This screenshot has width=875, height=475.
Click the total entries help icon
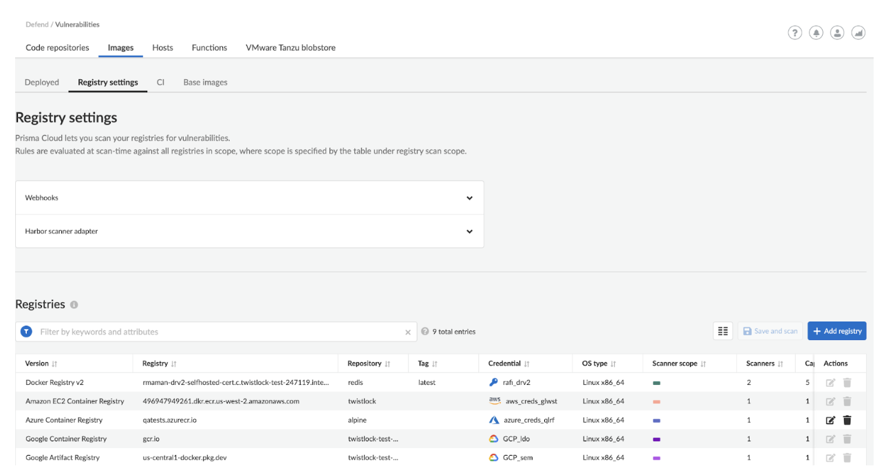pos(425,331)
